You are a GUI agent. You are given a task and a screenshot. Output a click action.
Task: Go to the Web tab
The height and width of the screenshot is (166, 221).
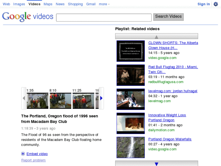(6, 4)
